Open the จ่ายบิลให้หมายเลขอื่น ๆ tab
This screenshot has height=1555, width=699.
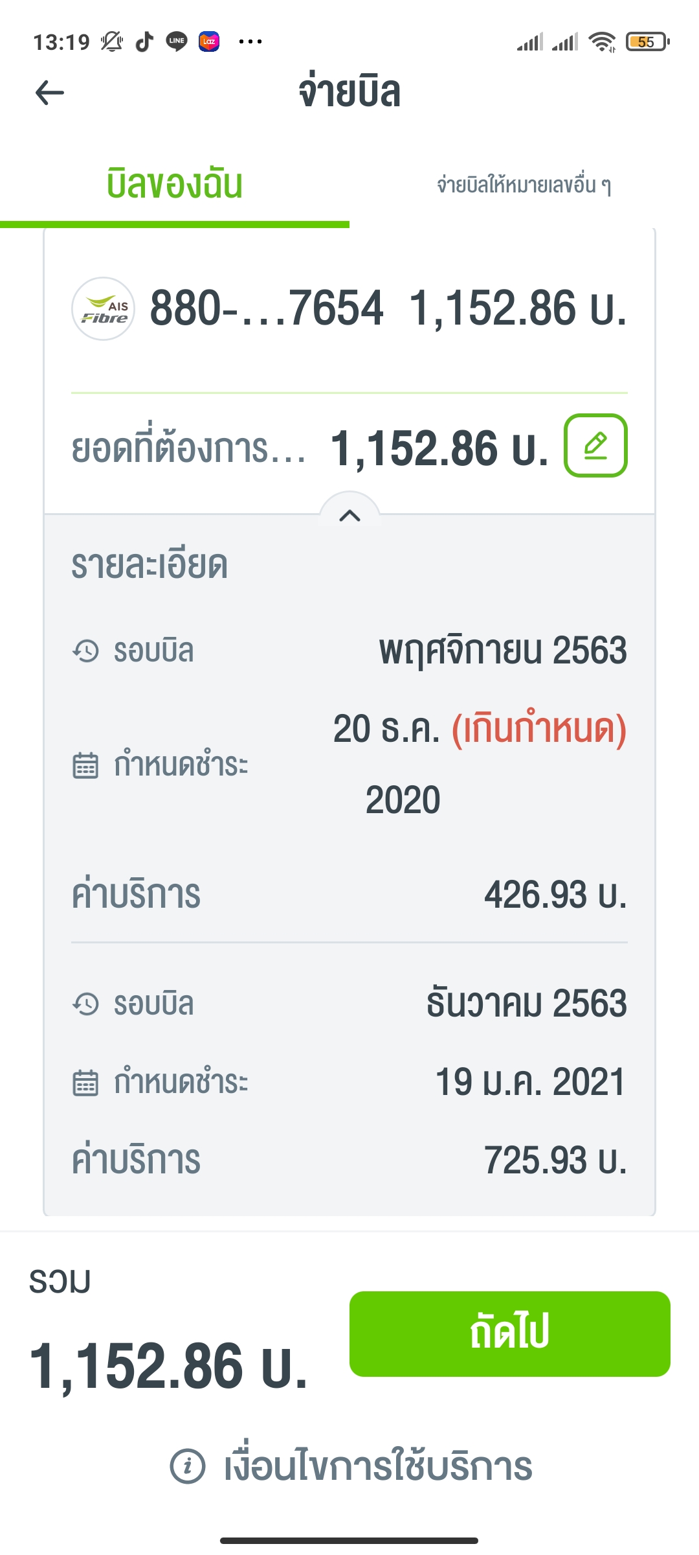tap(524, 185)
